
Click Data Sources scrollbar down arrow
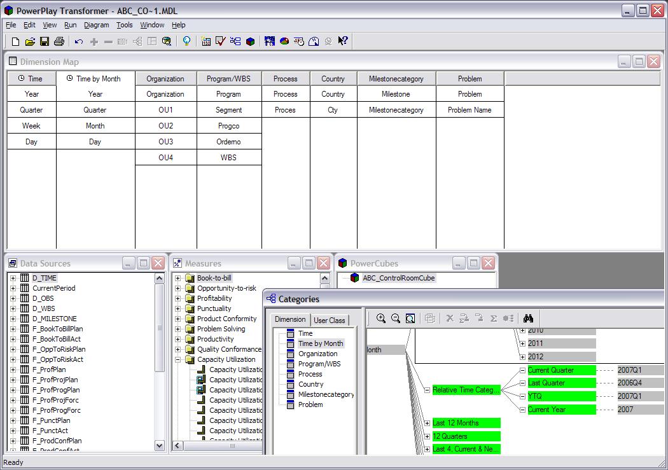160,446
